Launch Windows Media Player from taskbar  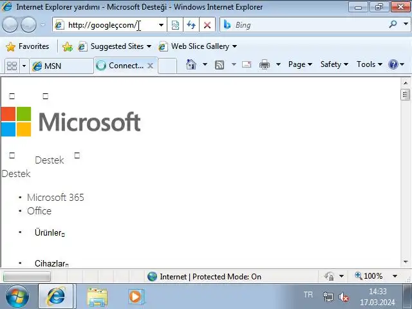(136, 297)
